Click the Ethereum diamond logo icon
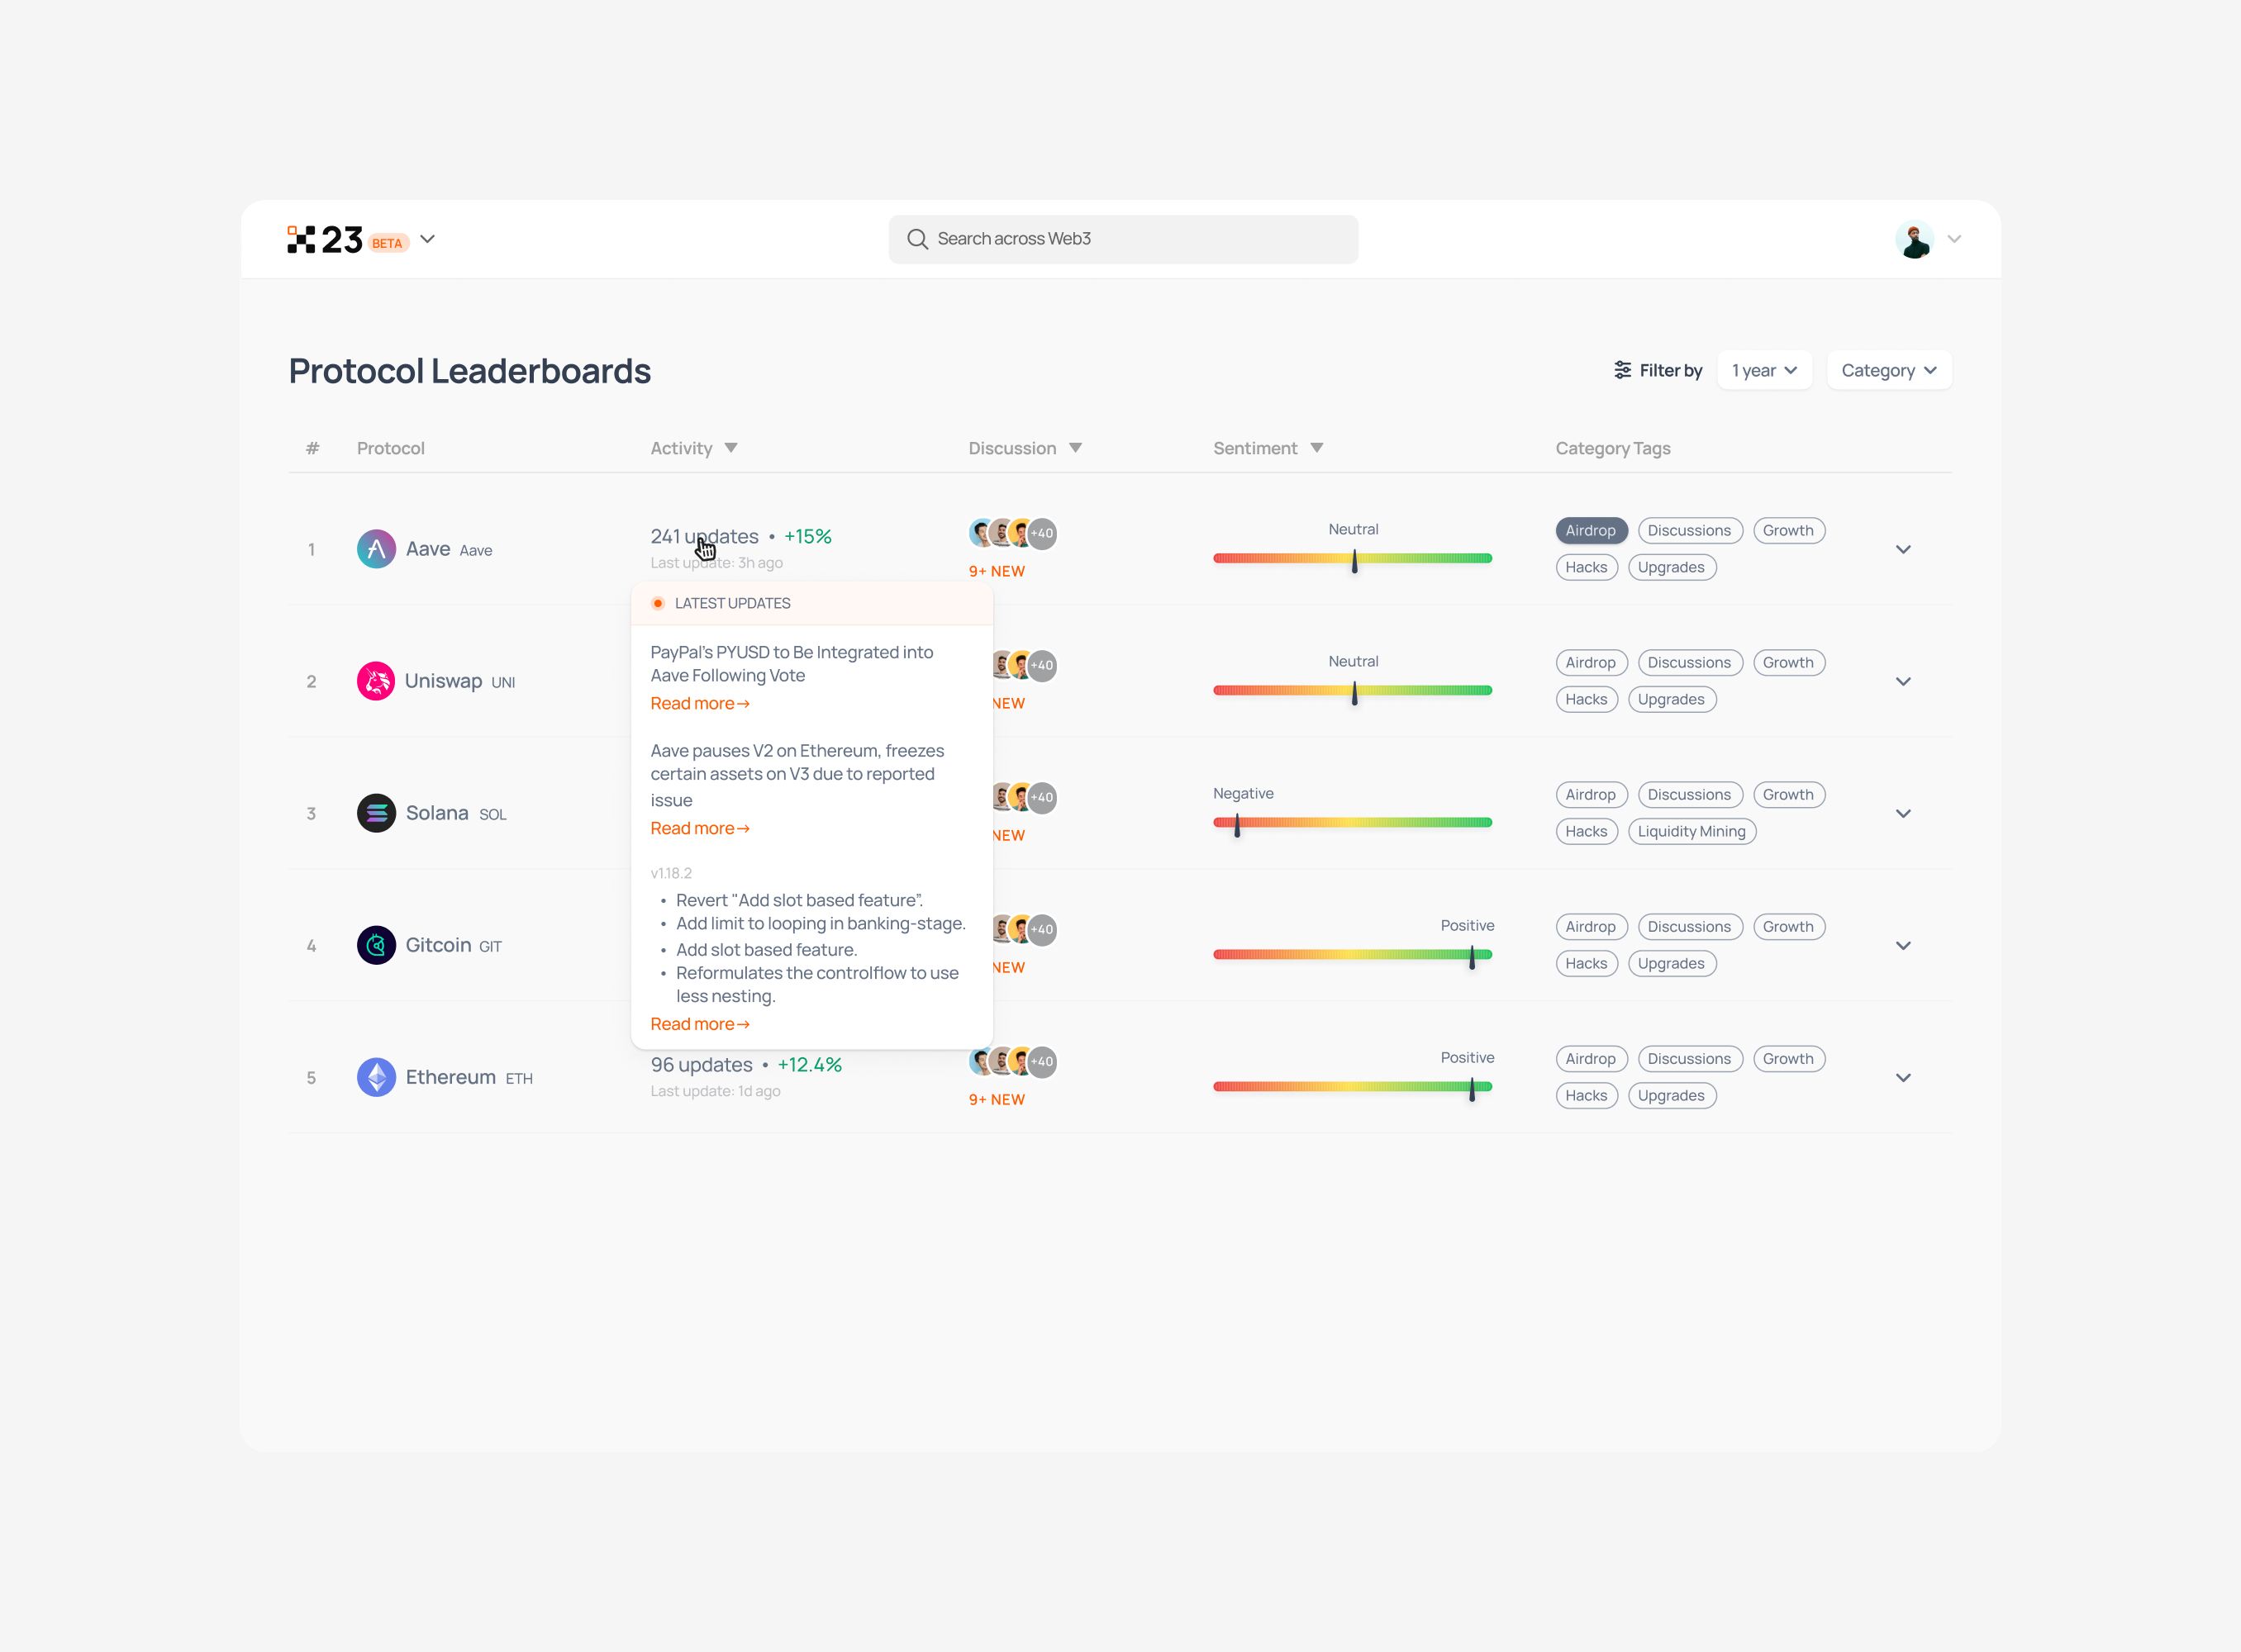 pos(376,1077)
